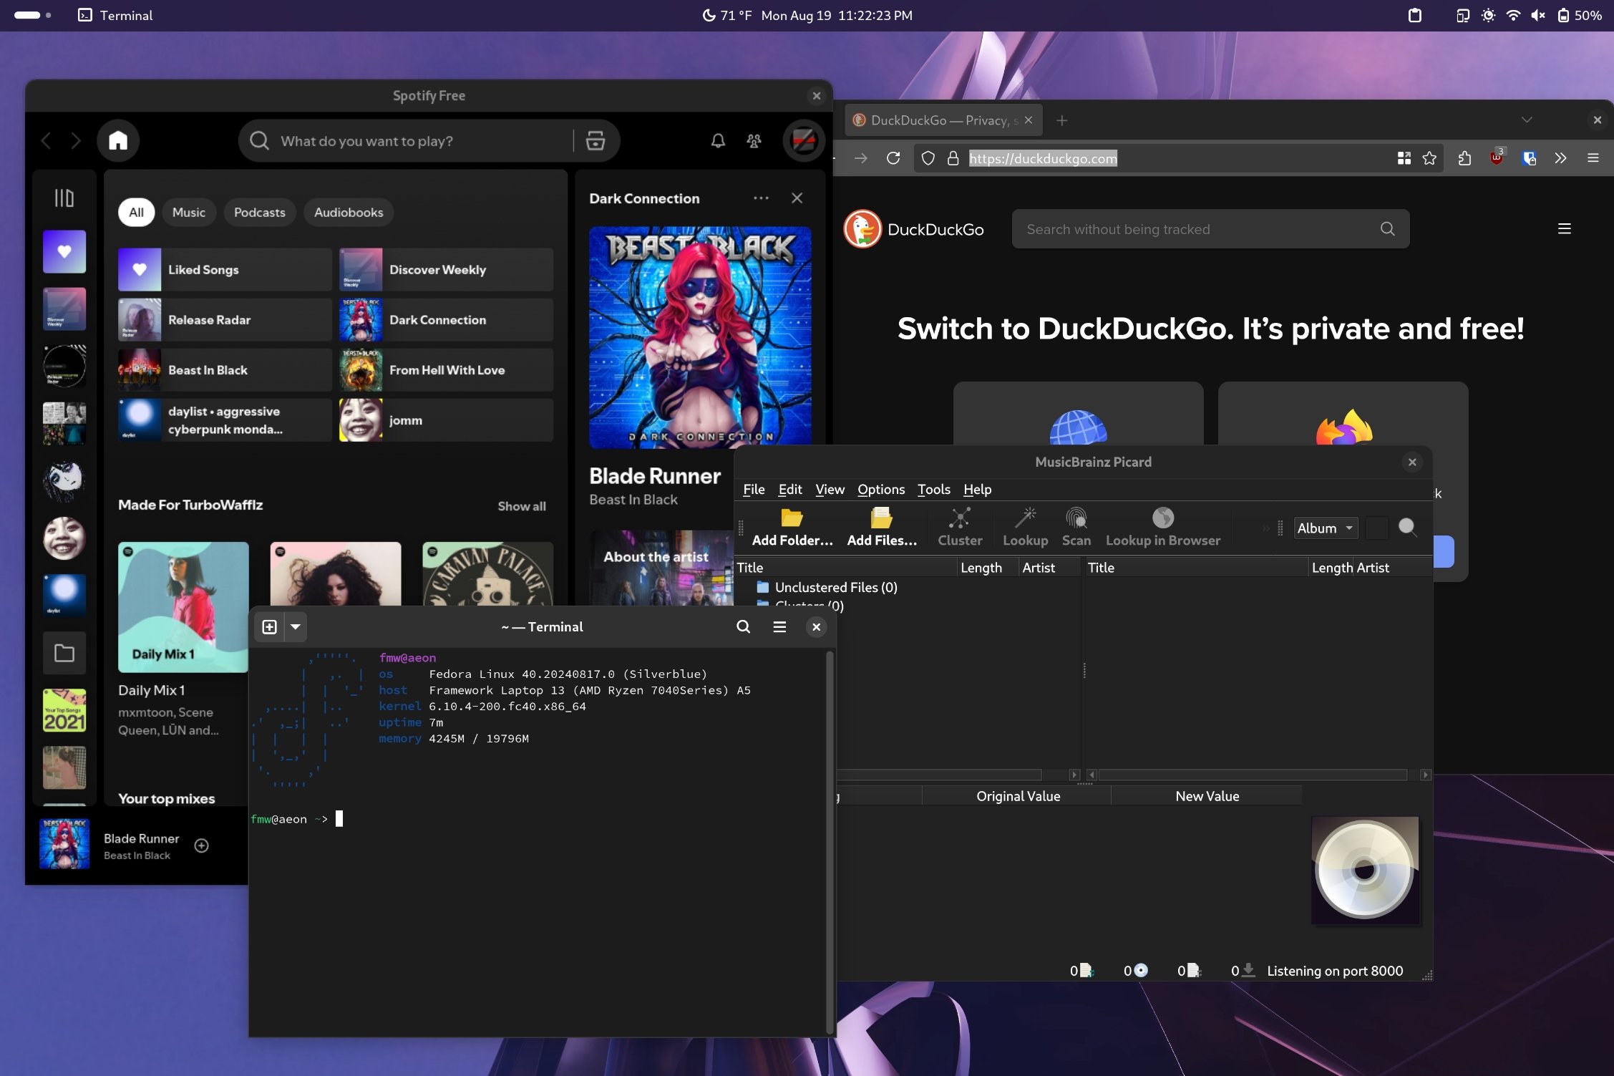
Task: Select Audiobooks filter chip in Spotify
Action: 349,213
